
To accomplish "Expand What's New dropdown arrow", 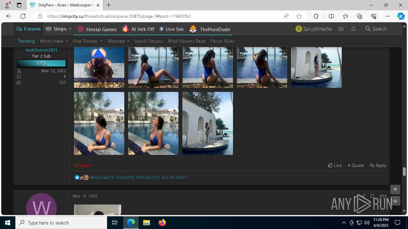I will click(67, 41).
